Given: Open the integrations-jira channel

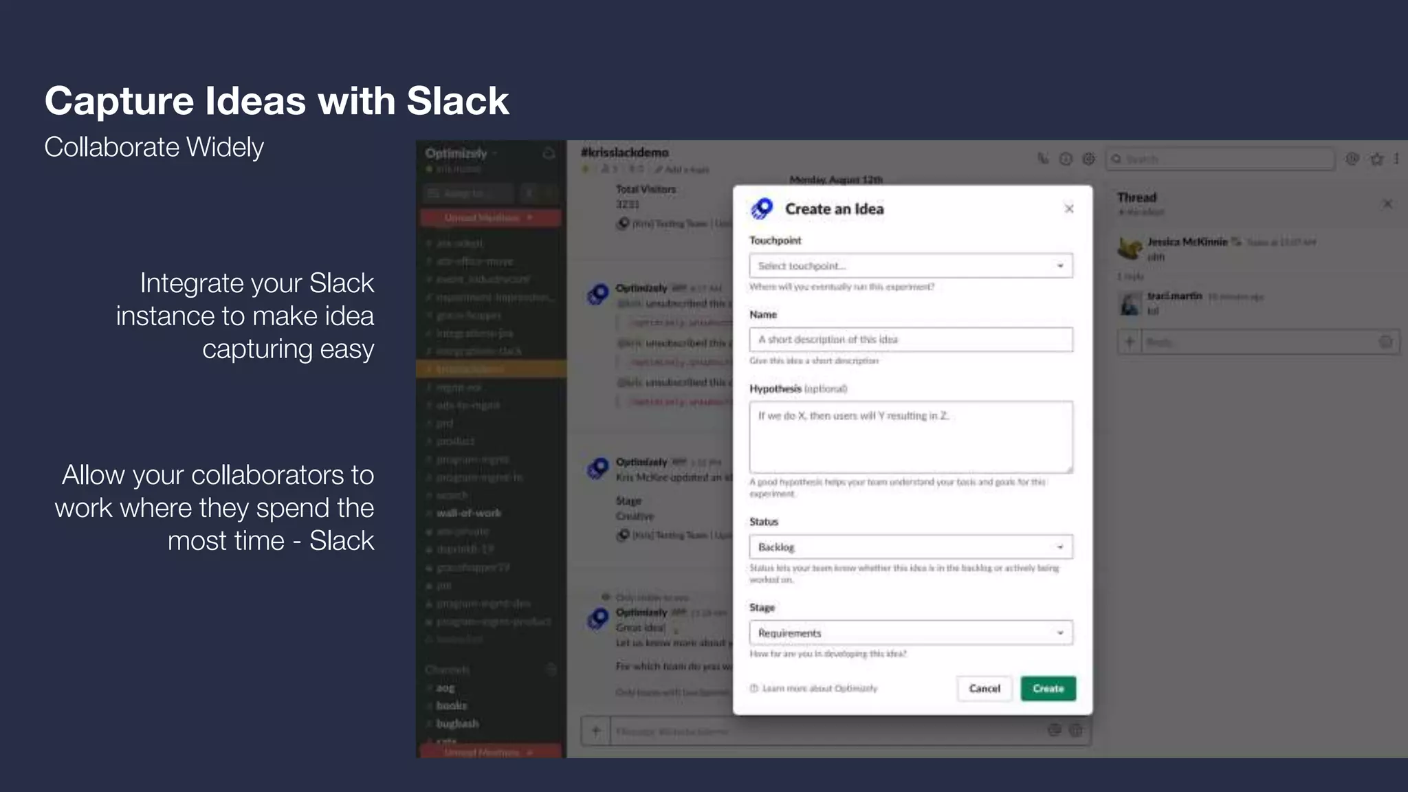Looking at the screenshot, I should [x=474, y=333].
